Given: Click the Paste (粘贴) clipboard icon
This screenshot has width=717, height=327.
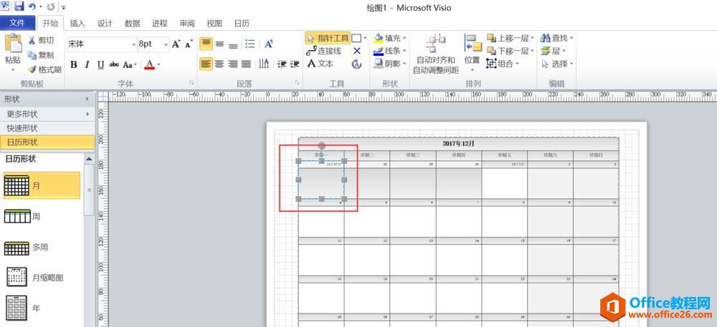Looking at the screenshot, I should tap(13, 44).
